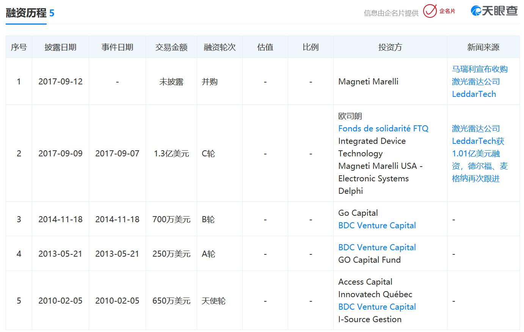
Task: Click row number 3 in 序号 column
Action: click(19, 219)
